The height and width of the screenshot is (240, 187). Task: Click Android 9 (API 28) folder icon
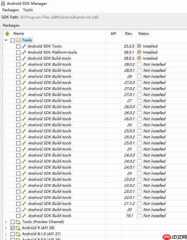(x=18, y=228)
